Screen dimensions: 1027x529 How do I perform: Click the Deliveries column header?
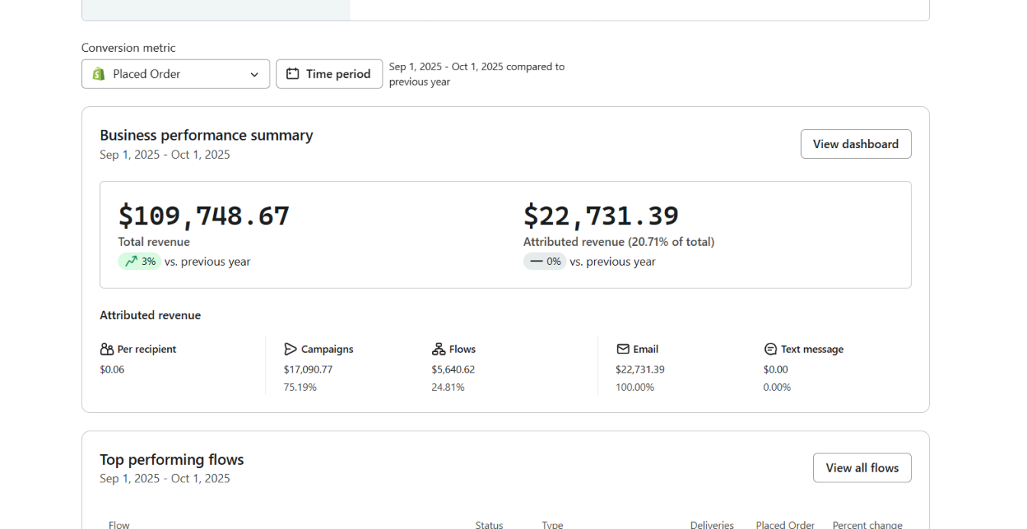(712, 525)
